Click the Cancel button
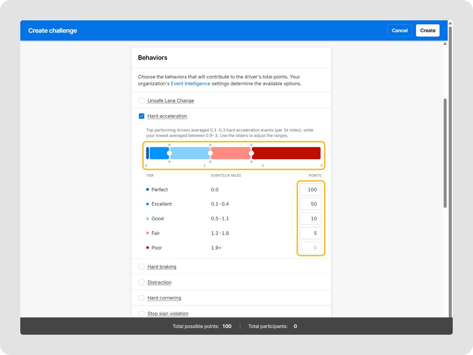Viewport: 473px width, 355px height. point(399,30)
